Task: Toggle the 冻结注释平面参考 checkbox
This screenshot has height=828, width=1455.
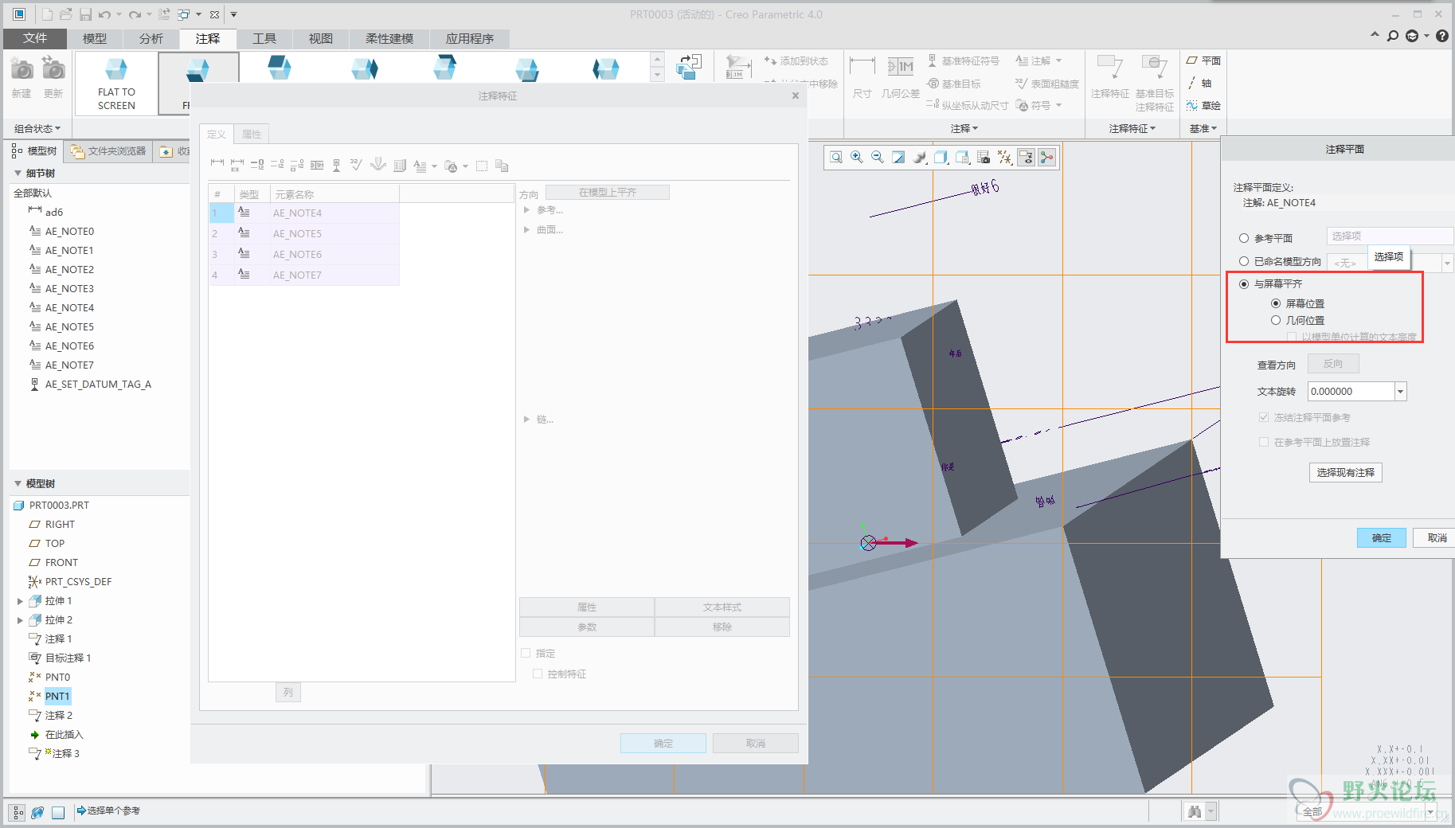Action: [x=1264, y=417]
